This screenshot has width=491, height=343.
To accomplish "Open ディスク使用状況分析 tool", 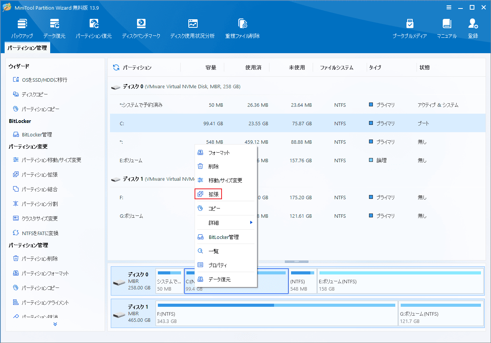I will tap(193, 29).
